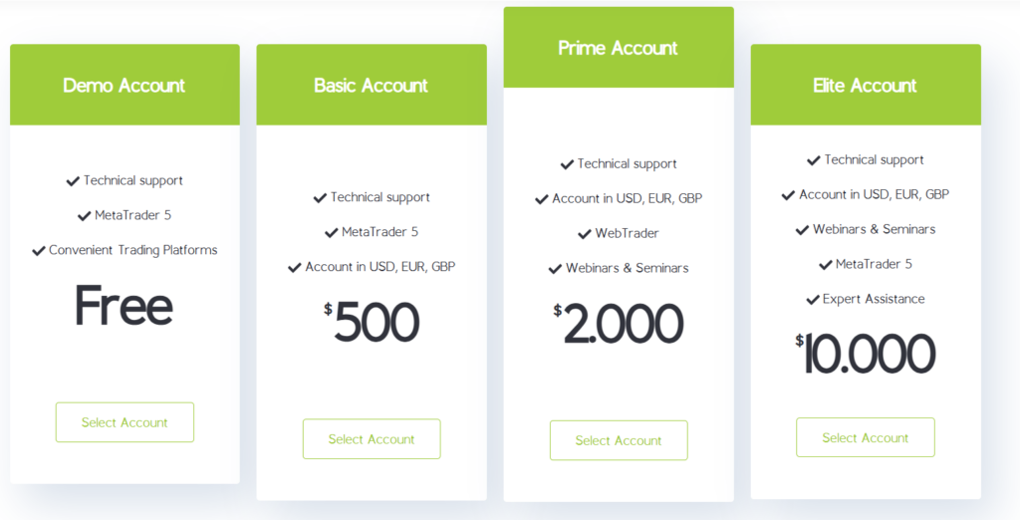This screenshot has height=520, width=1020.
Task: Click the $10.000 price label
Action: click(866, 355)
